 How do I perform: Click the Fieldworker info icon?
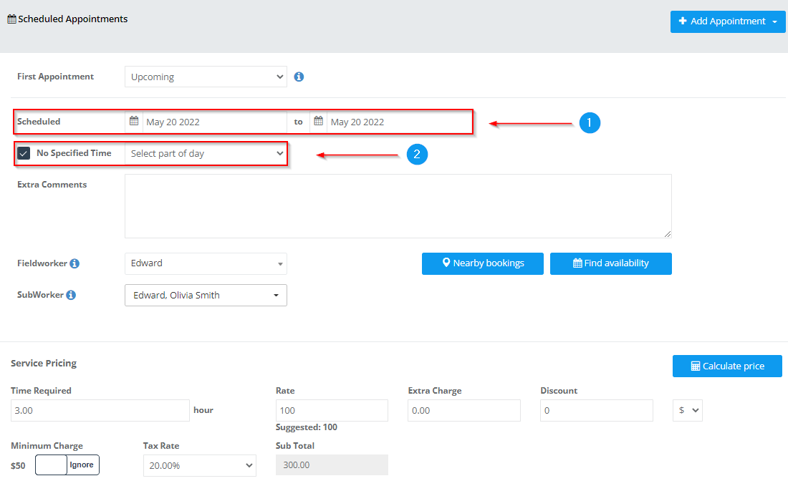[75, 263]
